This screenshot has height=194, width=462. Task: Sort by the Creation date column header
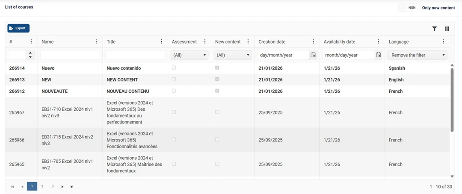tap(272, 42)
